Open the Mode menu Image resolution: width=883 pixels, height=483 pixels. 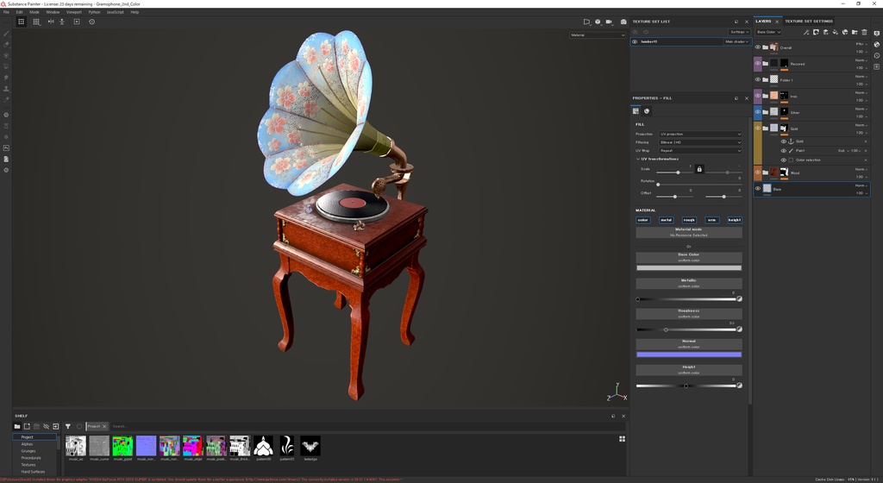click(34, 12)
